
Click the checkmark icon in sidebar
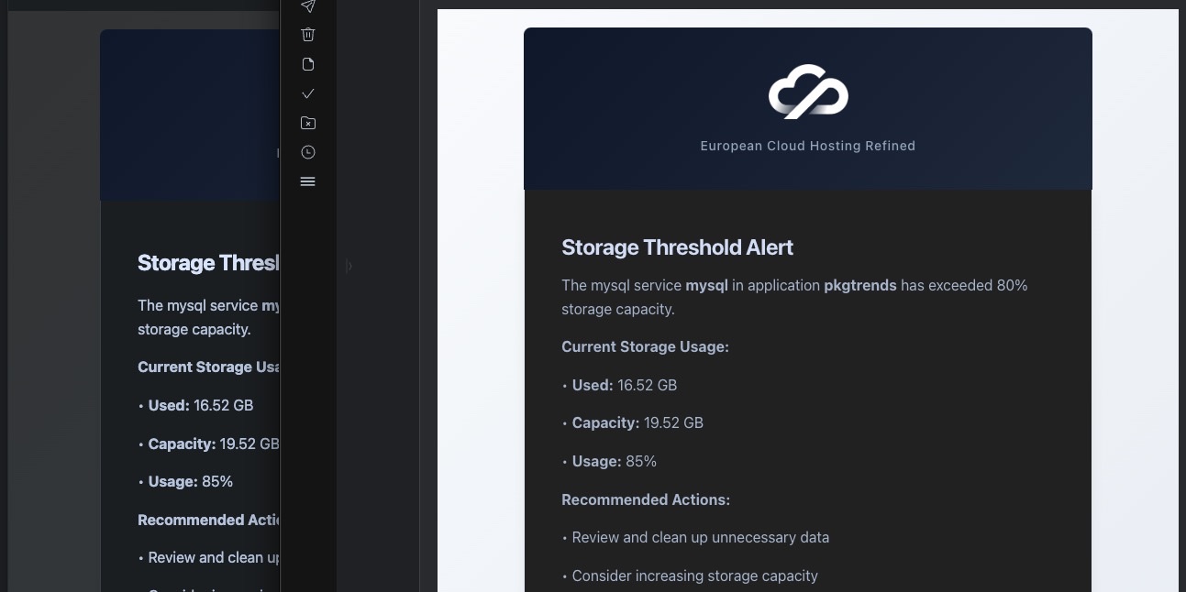pyautogui.click(x=308, y=93)
